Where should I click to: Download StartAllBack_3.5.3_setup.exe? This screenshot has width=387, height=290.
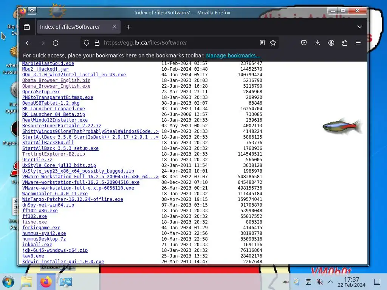(x=60, y=148)
